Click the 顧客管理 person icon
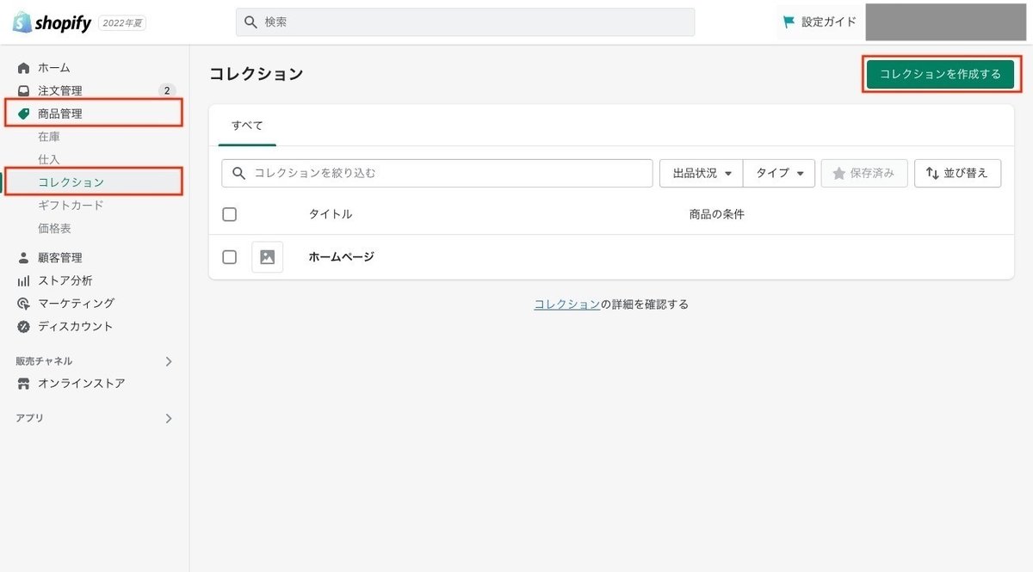Viewport: 1033px width, 572px height. pyautogui.click(x=23, y=257)
